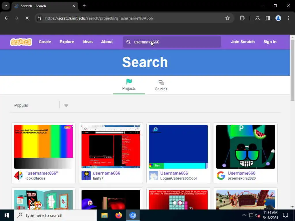
Task: Open the Extensions puzzle icon
Action: pyautogui.click(x=242, y=18)
